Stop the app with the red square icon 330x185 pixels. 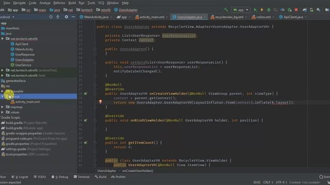(296, 10)
